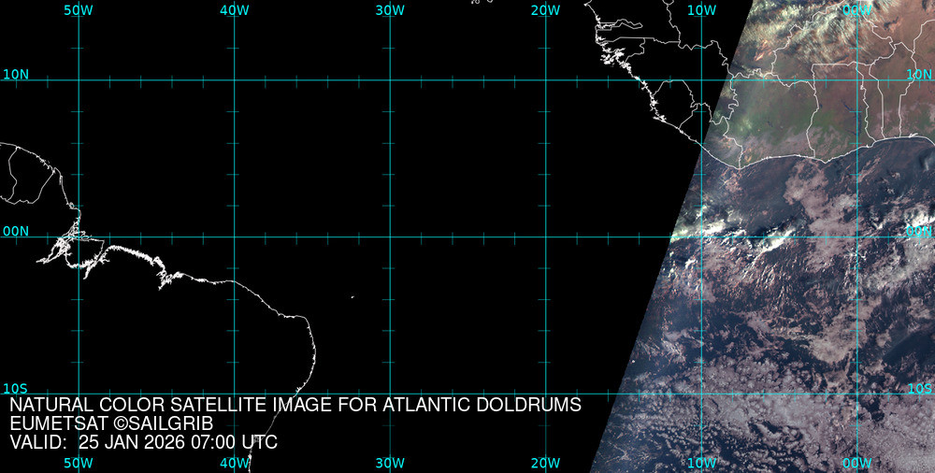This screenshot has width=935, height=473.
Task: Click the 10N label on left edge
Action: (x=15, y=74)
